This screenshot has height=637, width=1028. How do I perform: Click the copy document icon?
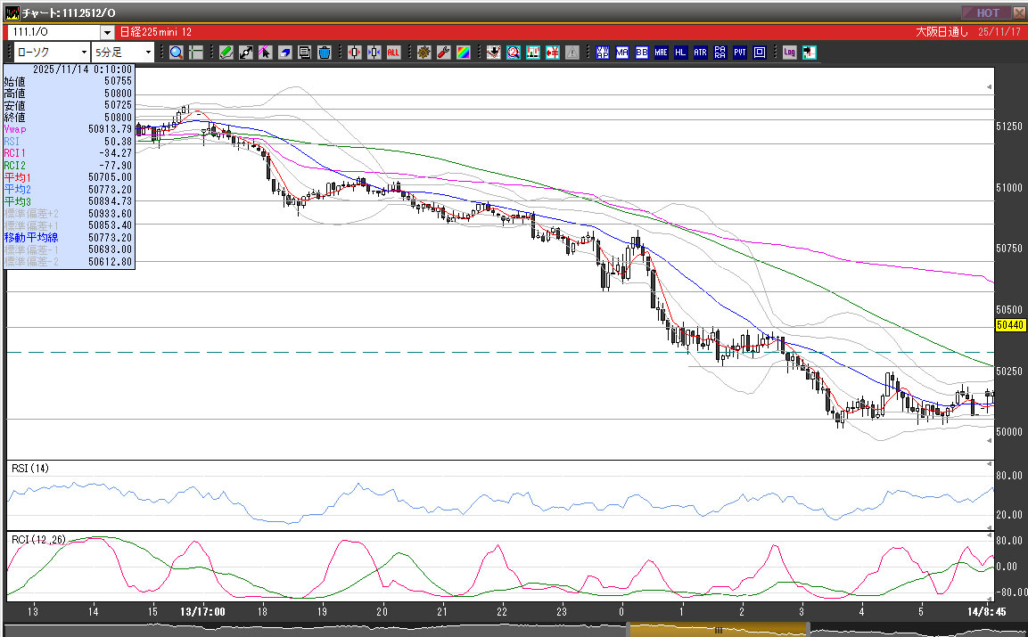pos(304,53)
